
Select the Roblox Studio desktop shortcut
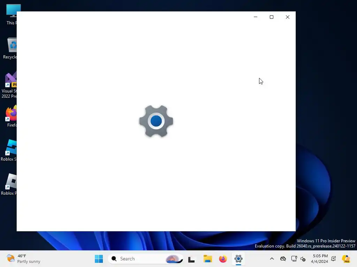[9, 150]
